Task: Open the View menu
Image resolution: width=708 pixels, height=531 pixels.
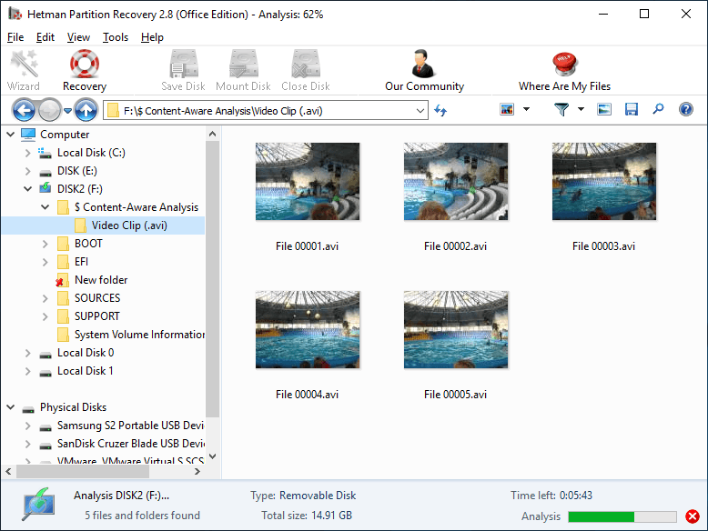Action: [x=78, y=37]
